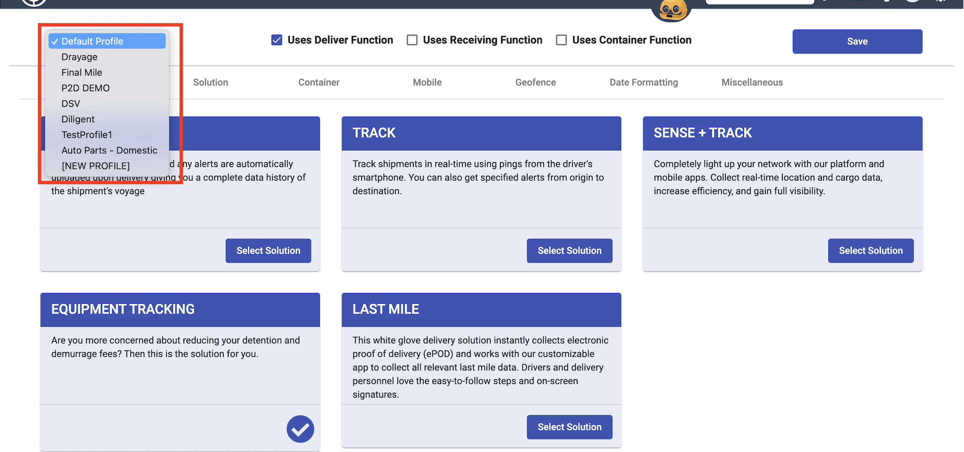The image size is (964, 452).
Task: Click the user avatar icon at top right
Action: (x=913, y=2)
